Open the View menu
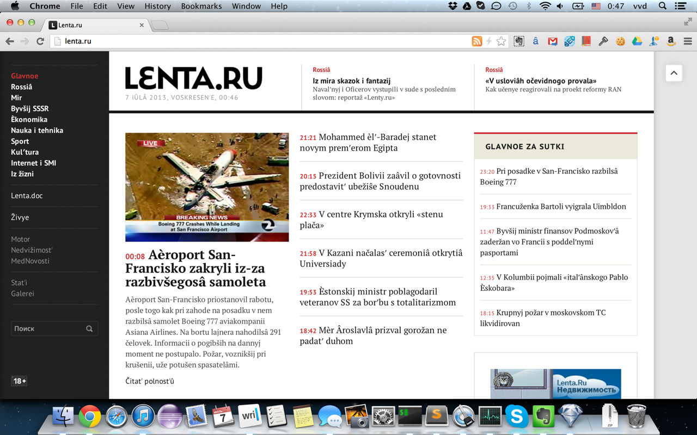697x435 pixels. tap(126, 6)
